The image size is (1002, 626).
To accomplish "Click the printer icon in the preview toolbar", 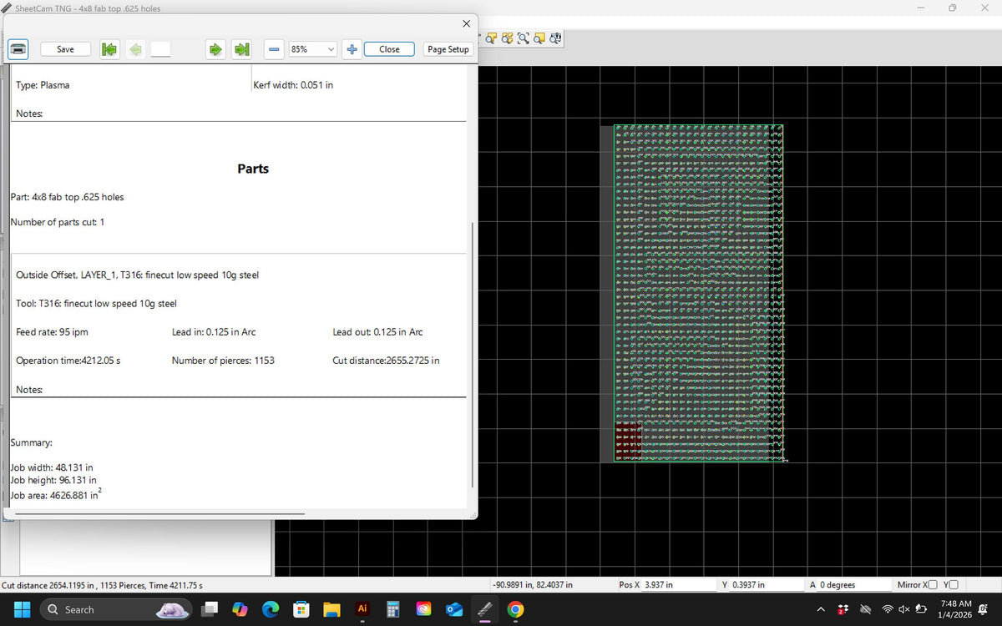I will pyautogui.click(x=18, y=49).
